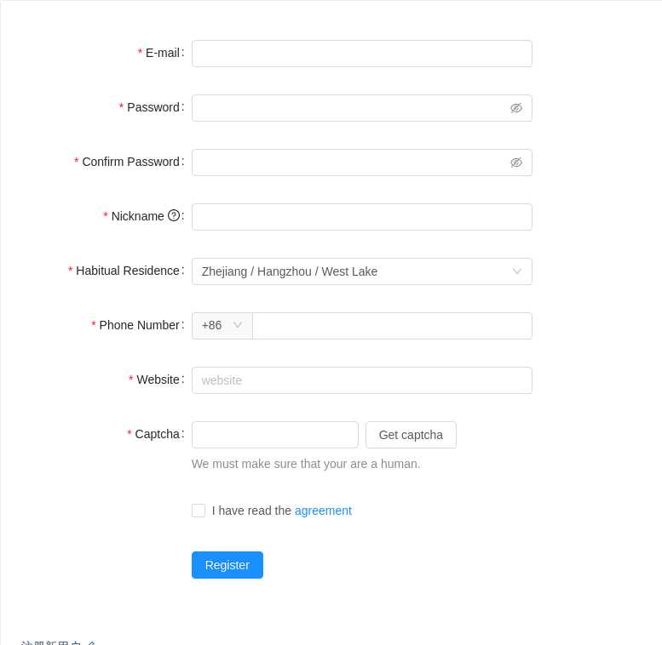Screen dimensions: 662x645
Task: Click the Captcha code input field
Action: 274,435
